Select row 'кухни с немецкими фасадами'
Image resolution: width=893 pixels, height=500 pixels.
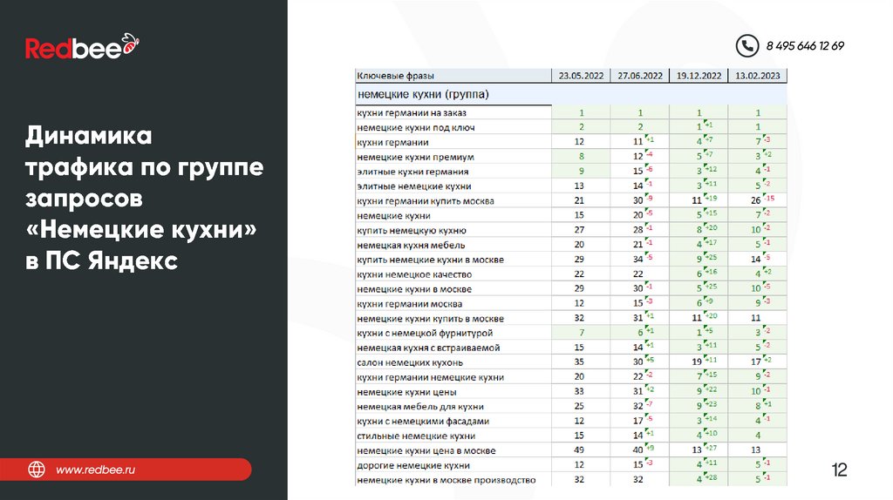(571, 421)
